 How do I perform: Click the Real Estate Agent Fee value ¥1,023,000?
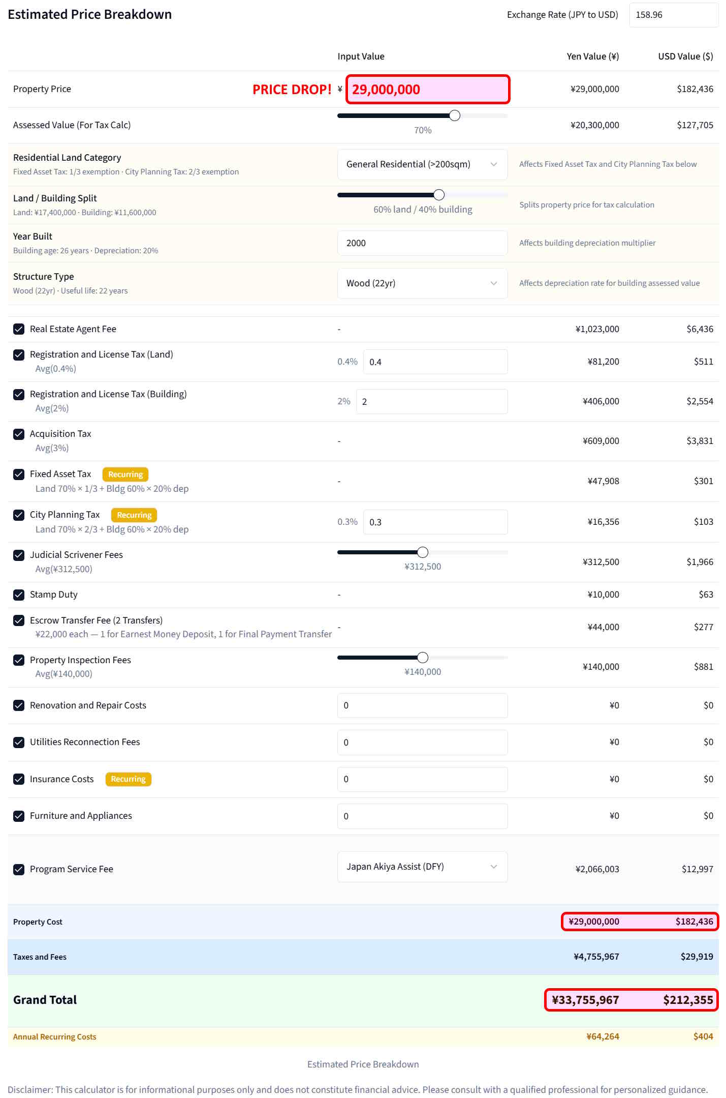[597, 329]
